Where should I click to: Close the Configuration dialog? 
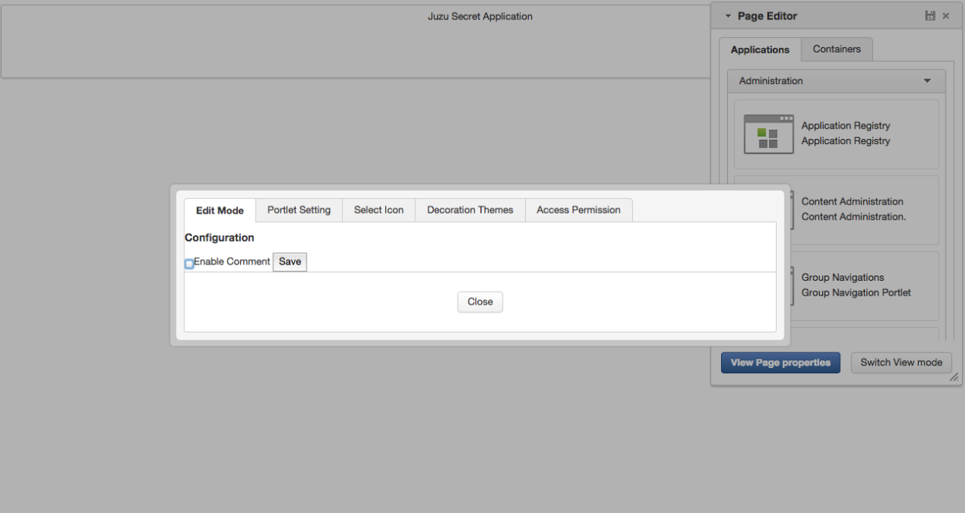click(479, 302)
